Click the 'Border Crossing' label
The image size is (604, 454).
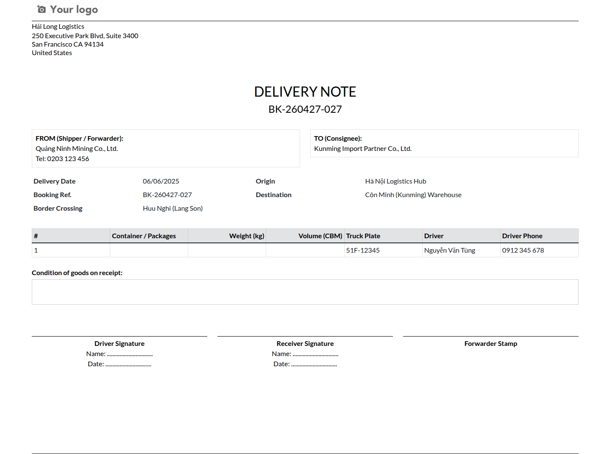[58, 208]
